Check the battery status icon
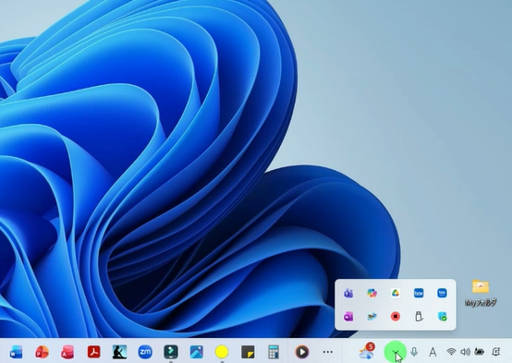The image size is (512, 363). coord(480,351)
